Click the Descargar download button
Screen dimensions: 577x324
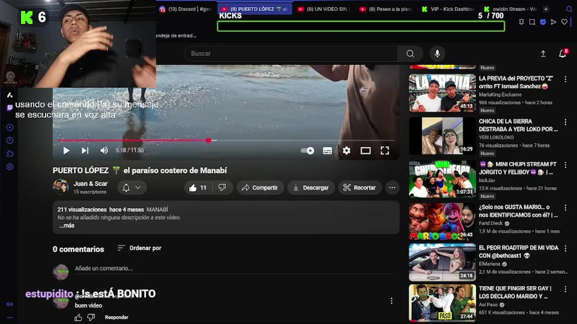(x=311, y=188)
